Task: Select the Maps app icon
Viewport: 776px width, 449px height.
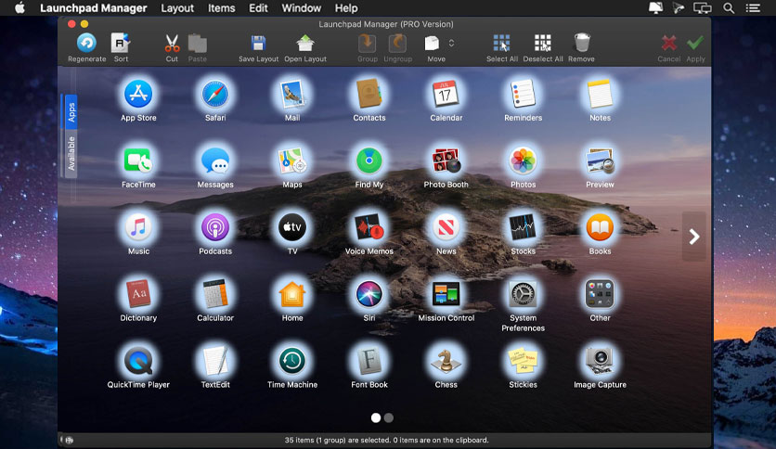Action: point(292,160)
